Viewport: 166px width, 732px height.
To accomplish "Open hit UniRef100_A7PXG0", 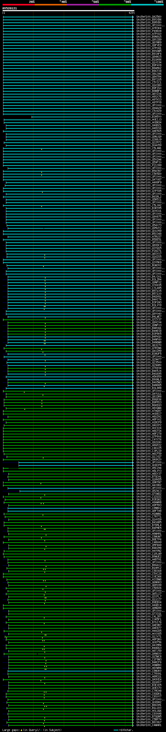I will pos(149,34).
